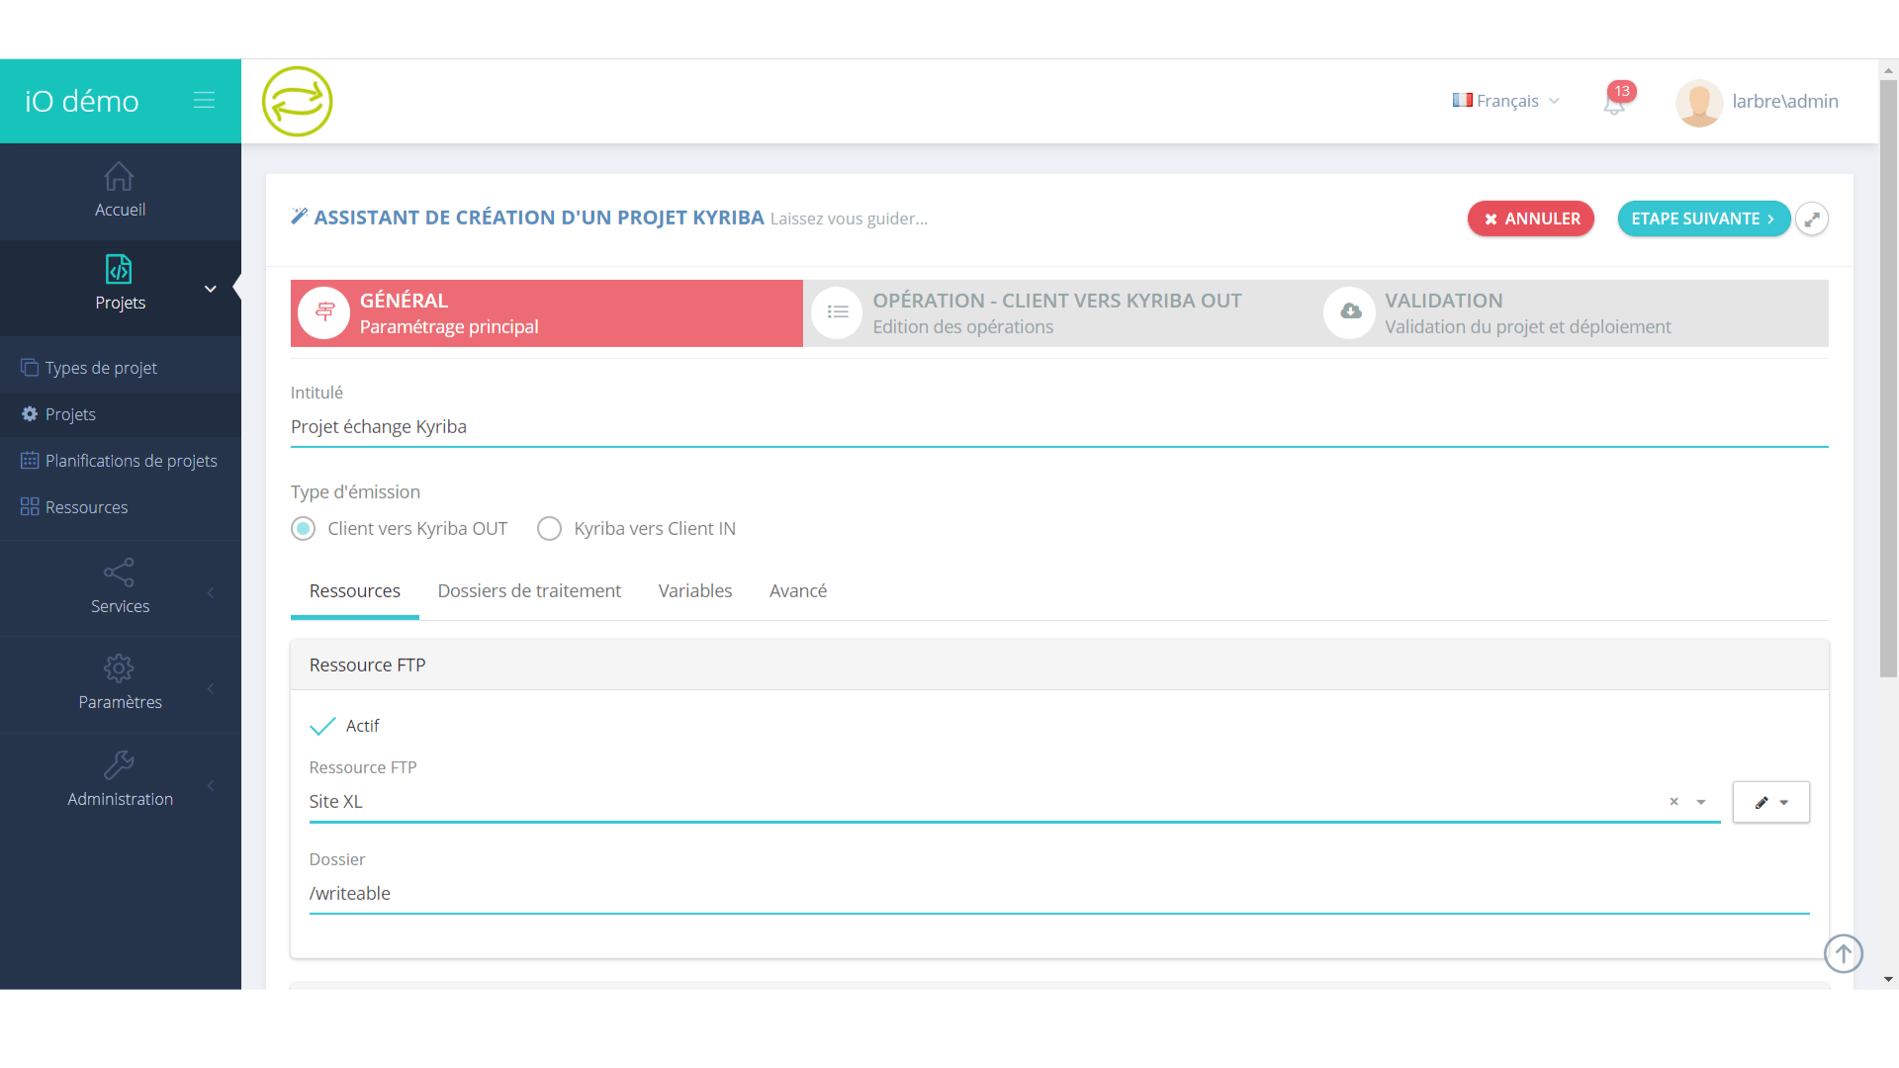Image resolution: width=1899 pixels, height=1068 pixels.
Task: Click the Administration wrench icon
Action: click(x=119, y=765)
